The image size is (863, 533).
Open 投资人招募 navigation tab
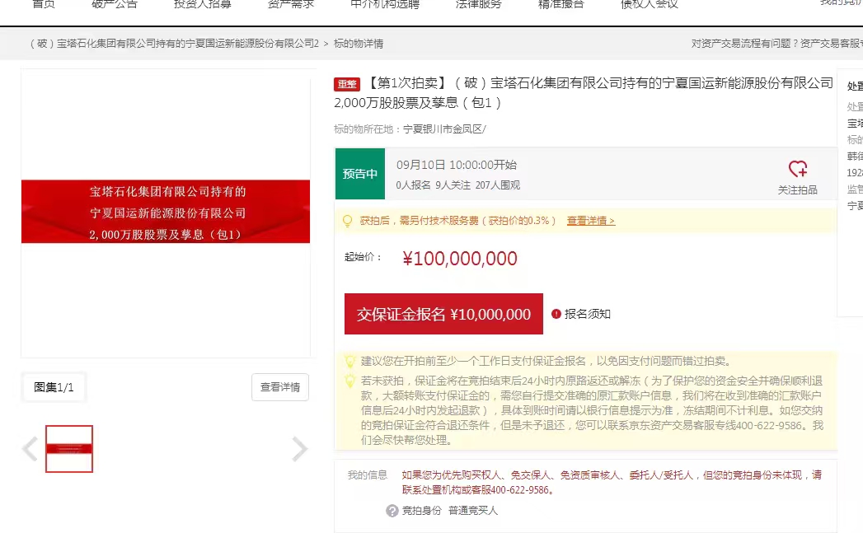(203, 4)
